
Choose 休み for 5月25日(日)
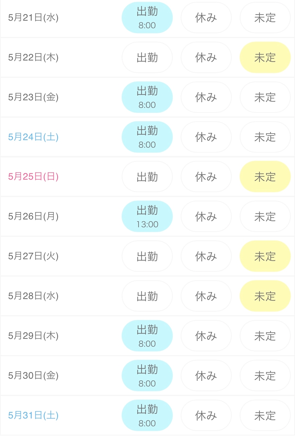coord(206,177)
